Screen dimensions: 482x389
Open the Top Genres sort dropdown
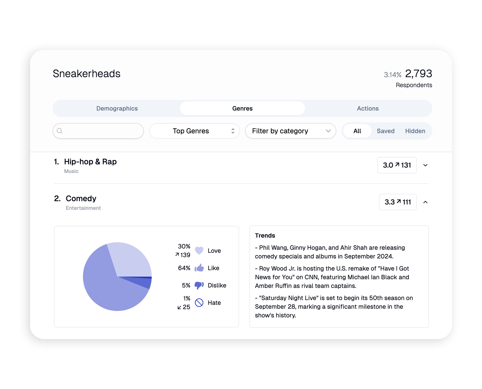[194, 131]
